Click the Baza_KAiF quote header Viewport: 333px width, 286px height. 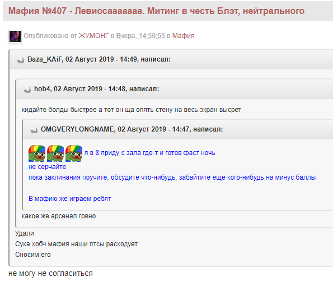tap(171, 59)
